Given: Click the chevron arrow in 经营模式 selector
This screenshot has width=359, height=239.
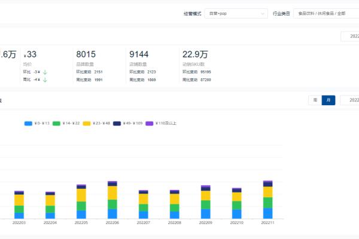Looking at the screenshot, I should point(263,13).
